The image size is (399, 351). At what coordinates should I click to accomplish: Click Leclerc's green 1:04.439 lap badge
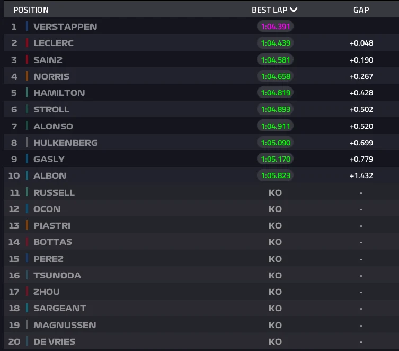click(x=275, y=43)
